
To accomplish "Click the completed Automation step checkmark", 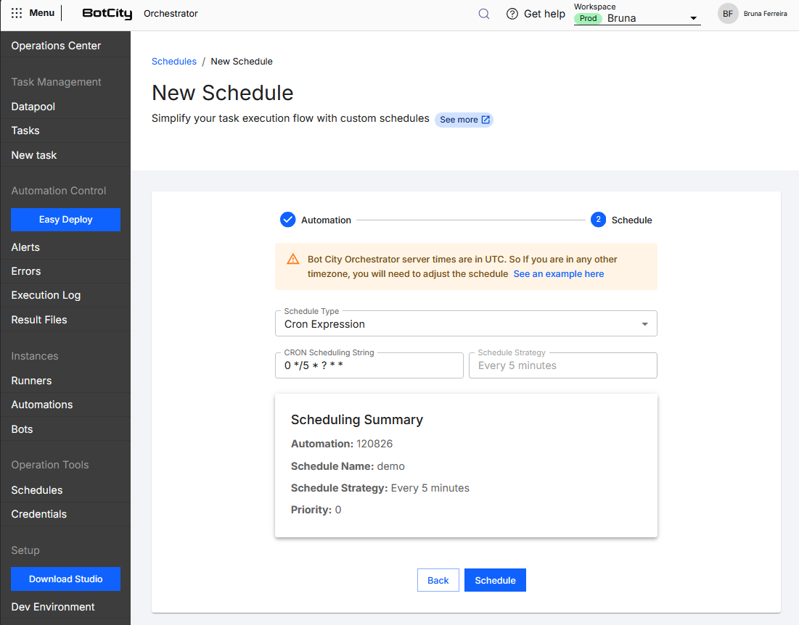I will (x=288, y=220).
